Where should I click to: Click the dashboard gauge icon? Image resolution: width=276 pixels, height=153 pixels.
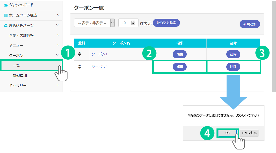tap(6, 5)
